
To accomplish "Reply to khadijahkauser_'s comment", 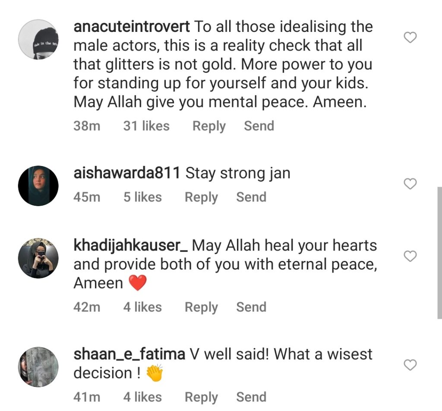I will pos(201,307).
